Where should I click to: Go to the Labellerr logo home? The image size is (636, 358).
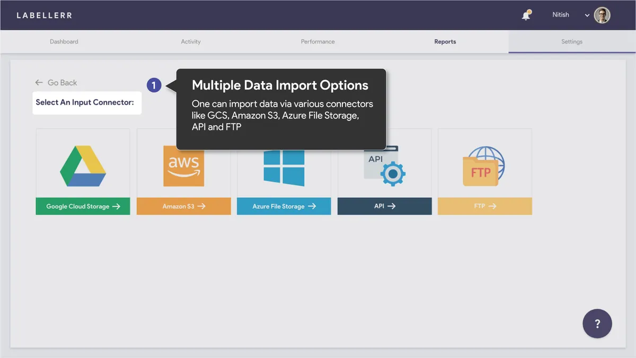tap(44, 15)
